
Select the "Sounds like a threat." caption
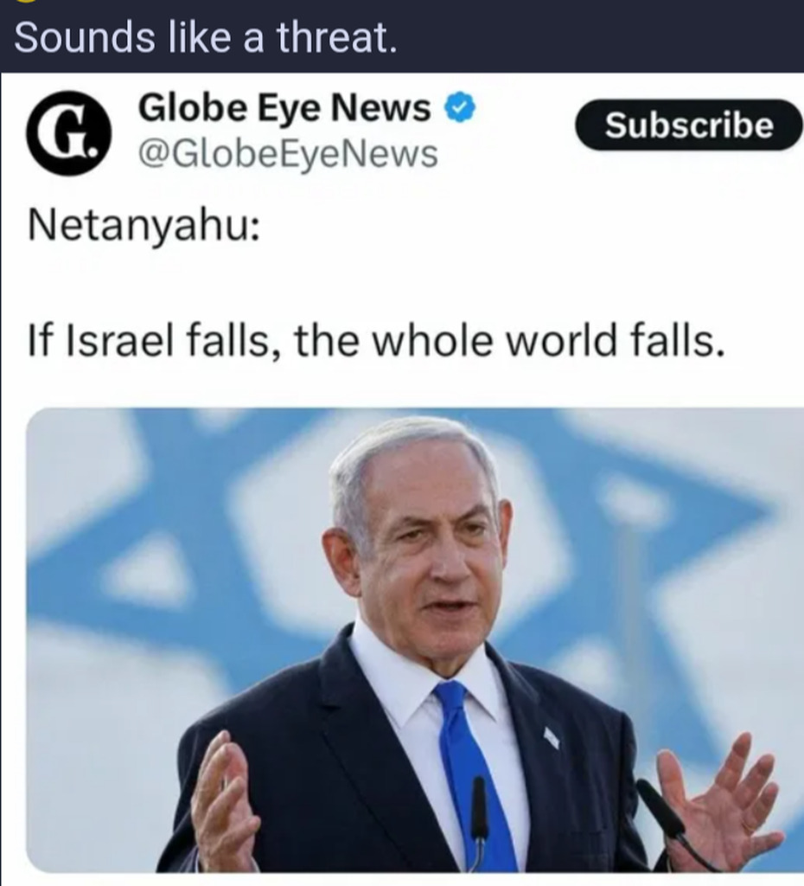click(206, 38)
